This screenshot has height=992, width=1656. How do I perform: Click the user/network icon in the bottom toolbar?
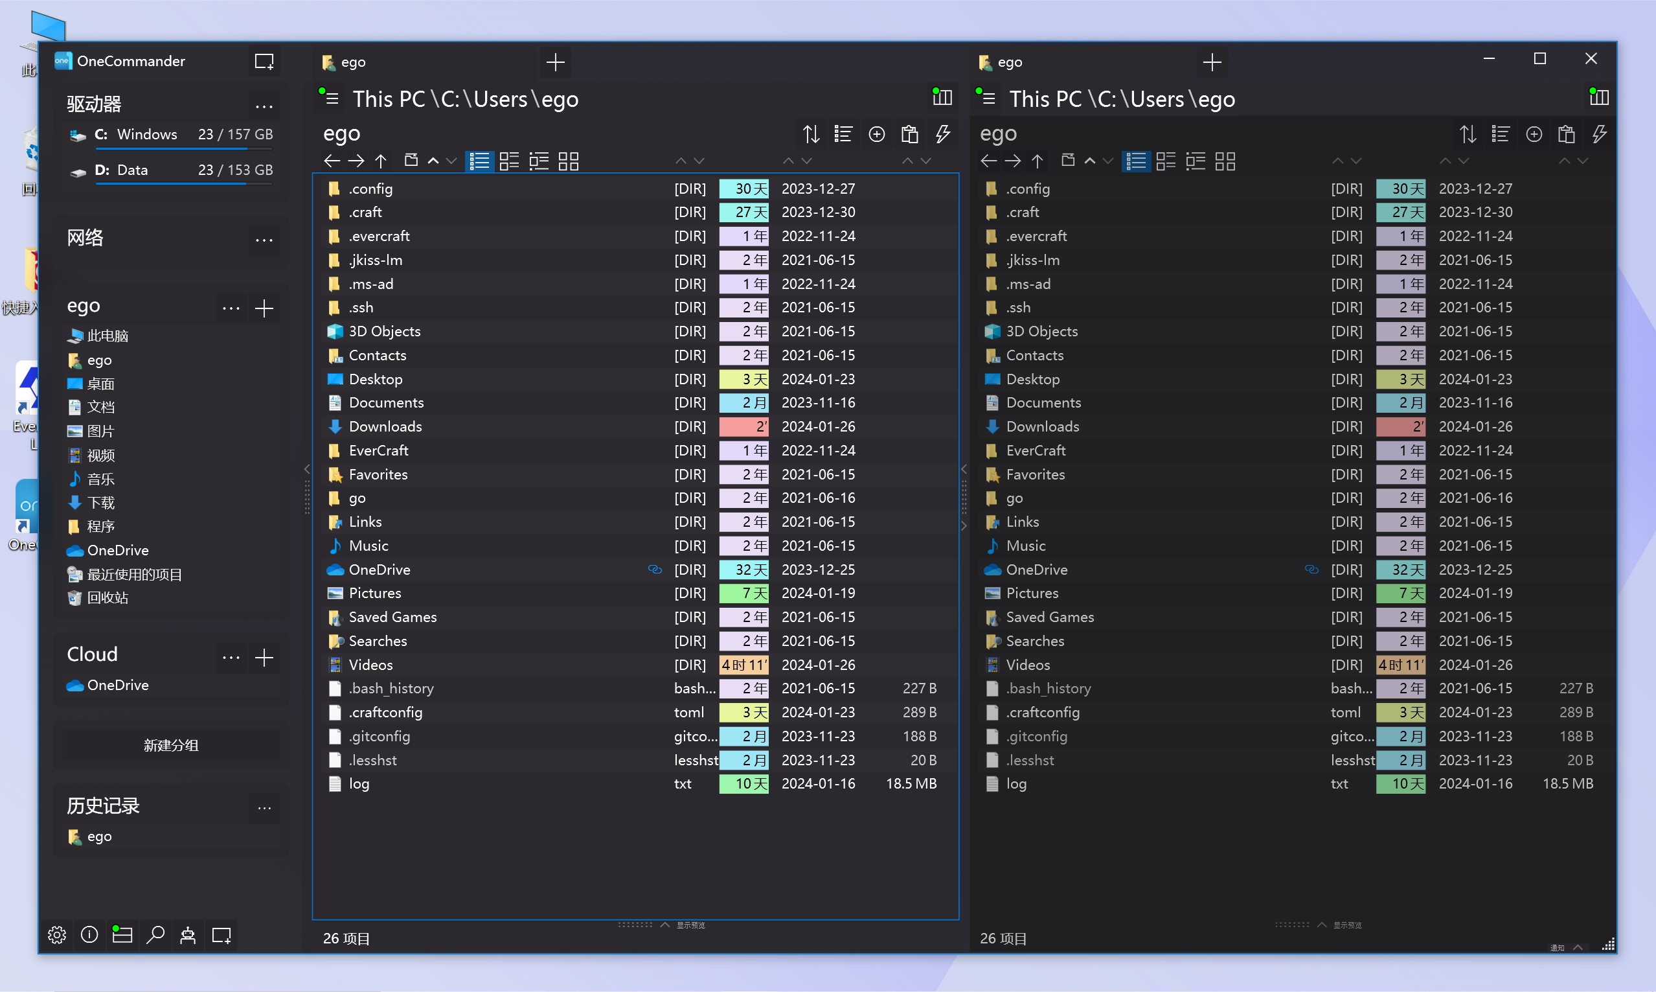(x=188, y=934)
